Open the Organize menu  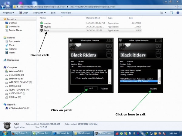[x=8, y=13]
